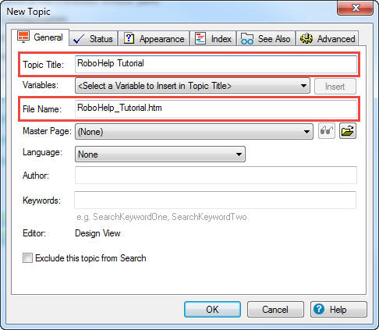The width and height of the screenshot is (379, 330).
Task: Expand the Language dropdown
Action: [x=160, y=154]
